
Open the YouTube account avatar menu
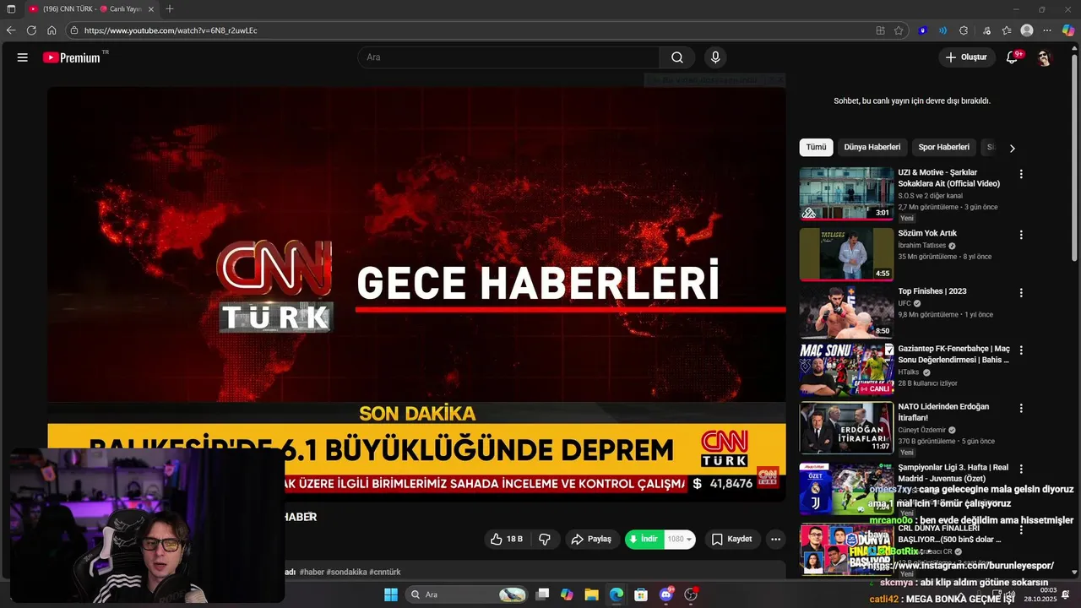click(x=1045, y=57)
